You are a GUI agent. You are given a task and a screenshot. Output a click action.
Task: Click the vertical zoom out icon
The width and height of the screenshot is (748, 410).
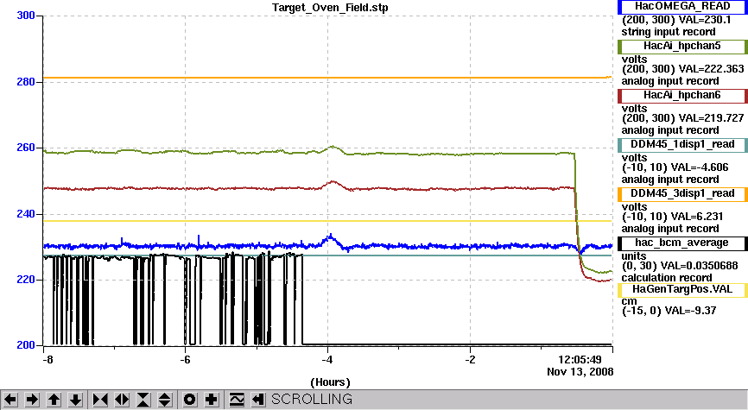[x=165, y=399]
